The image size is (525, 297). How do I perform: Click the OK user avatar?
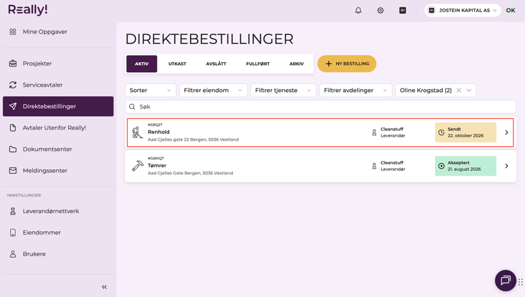click(511, 10)
